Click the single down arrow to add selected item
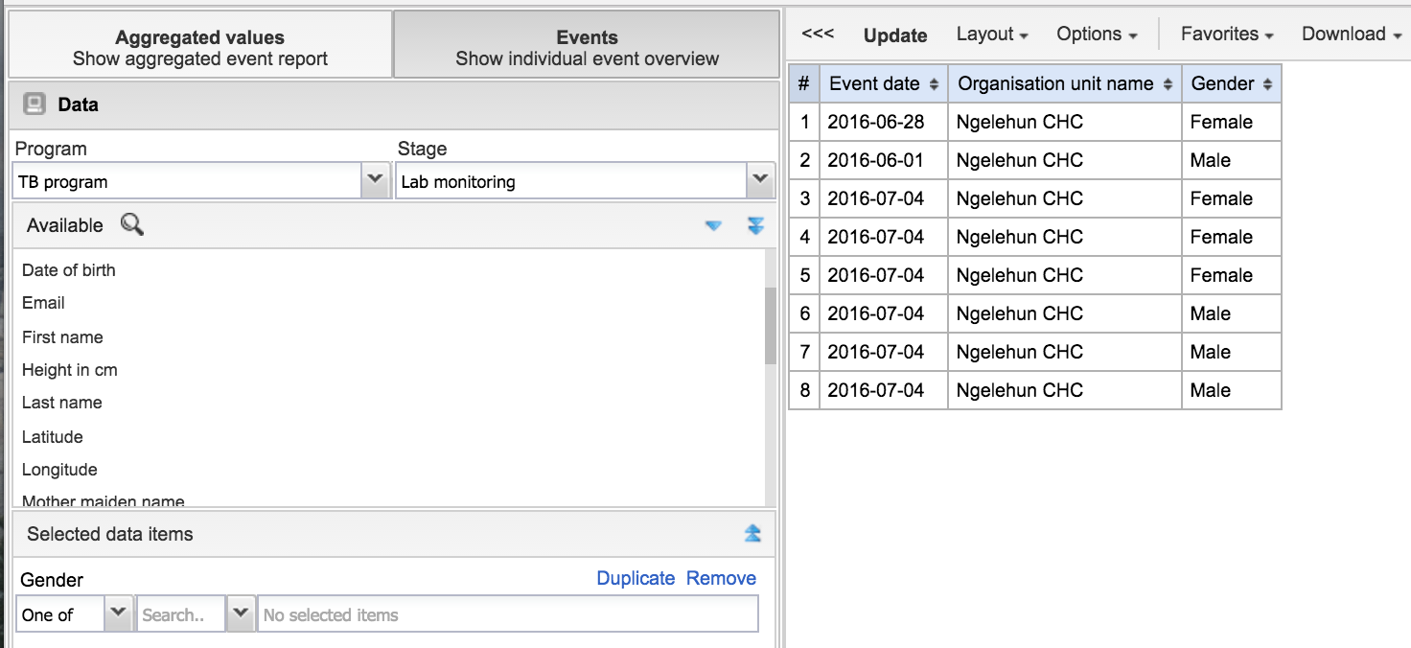The width and height of the screenshot is (1411, 648). [713, 226]
